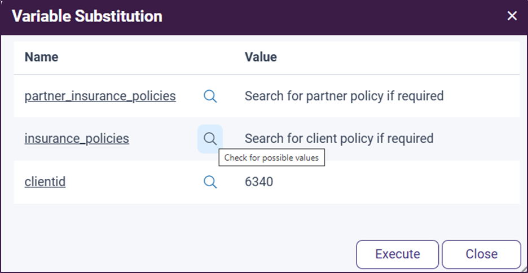The height and width of the screenshot is (273, 528).
Task: Click the Variable Substitution title text
Action: pyautogui.click(x=87, y=16)
